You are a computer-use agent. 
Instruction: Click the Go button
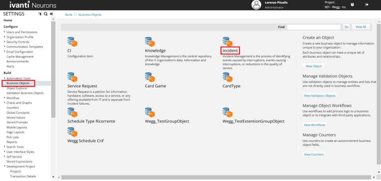coord(346,27)
